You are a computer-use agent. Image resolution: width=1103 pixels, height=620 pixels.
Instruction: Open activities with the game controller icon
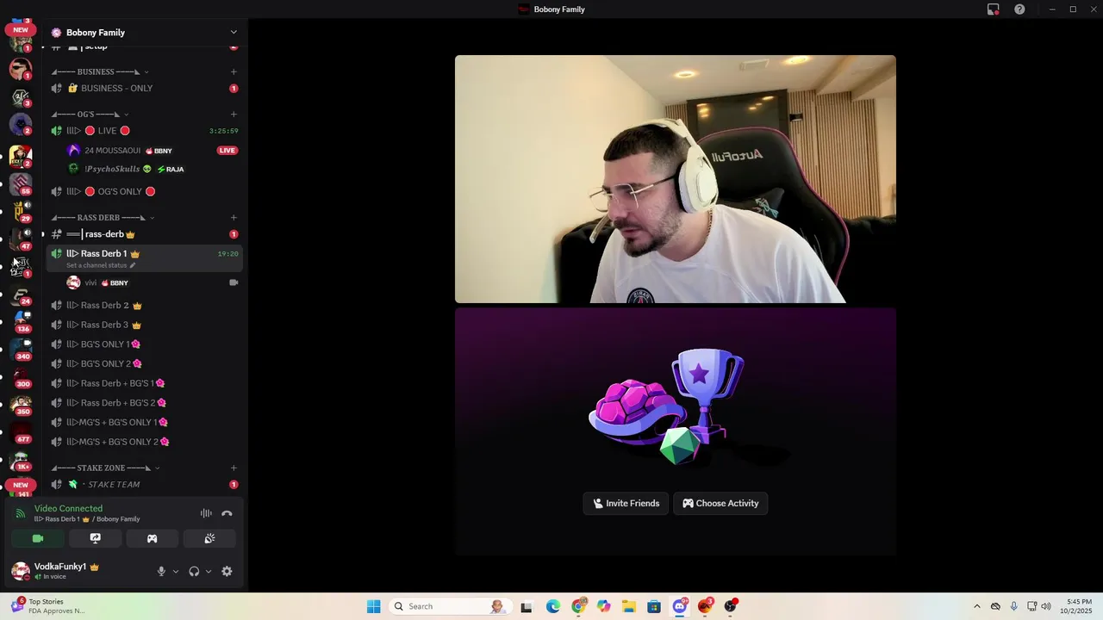[x=153, y=538]
